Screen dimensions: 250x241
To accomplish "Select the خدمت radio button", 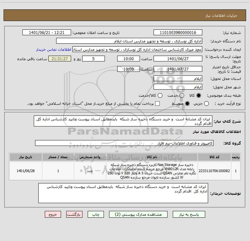I will 182,95.
